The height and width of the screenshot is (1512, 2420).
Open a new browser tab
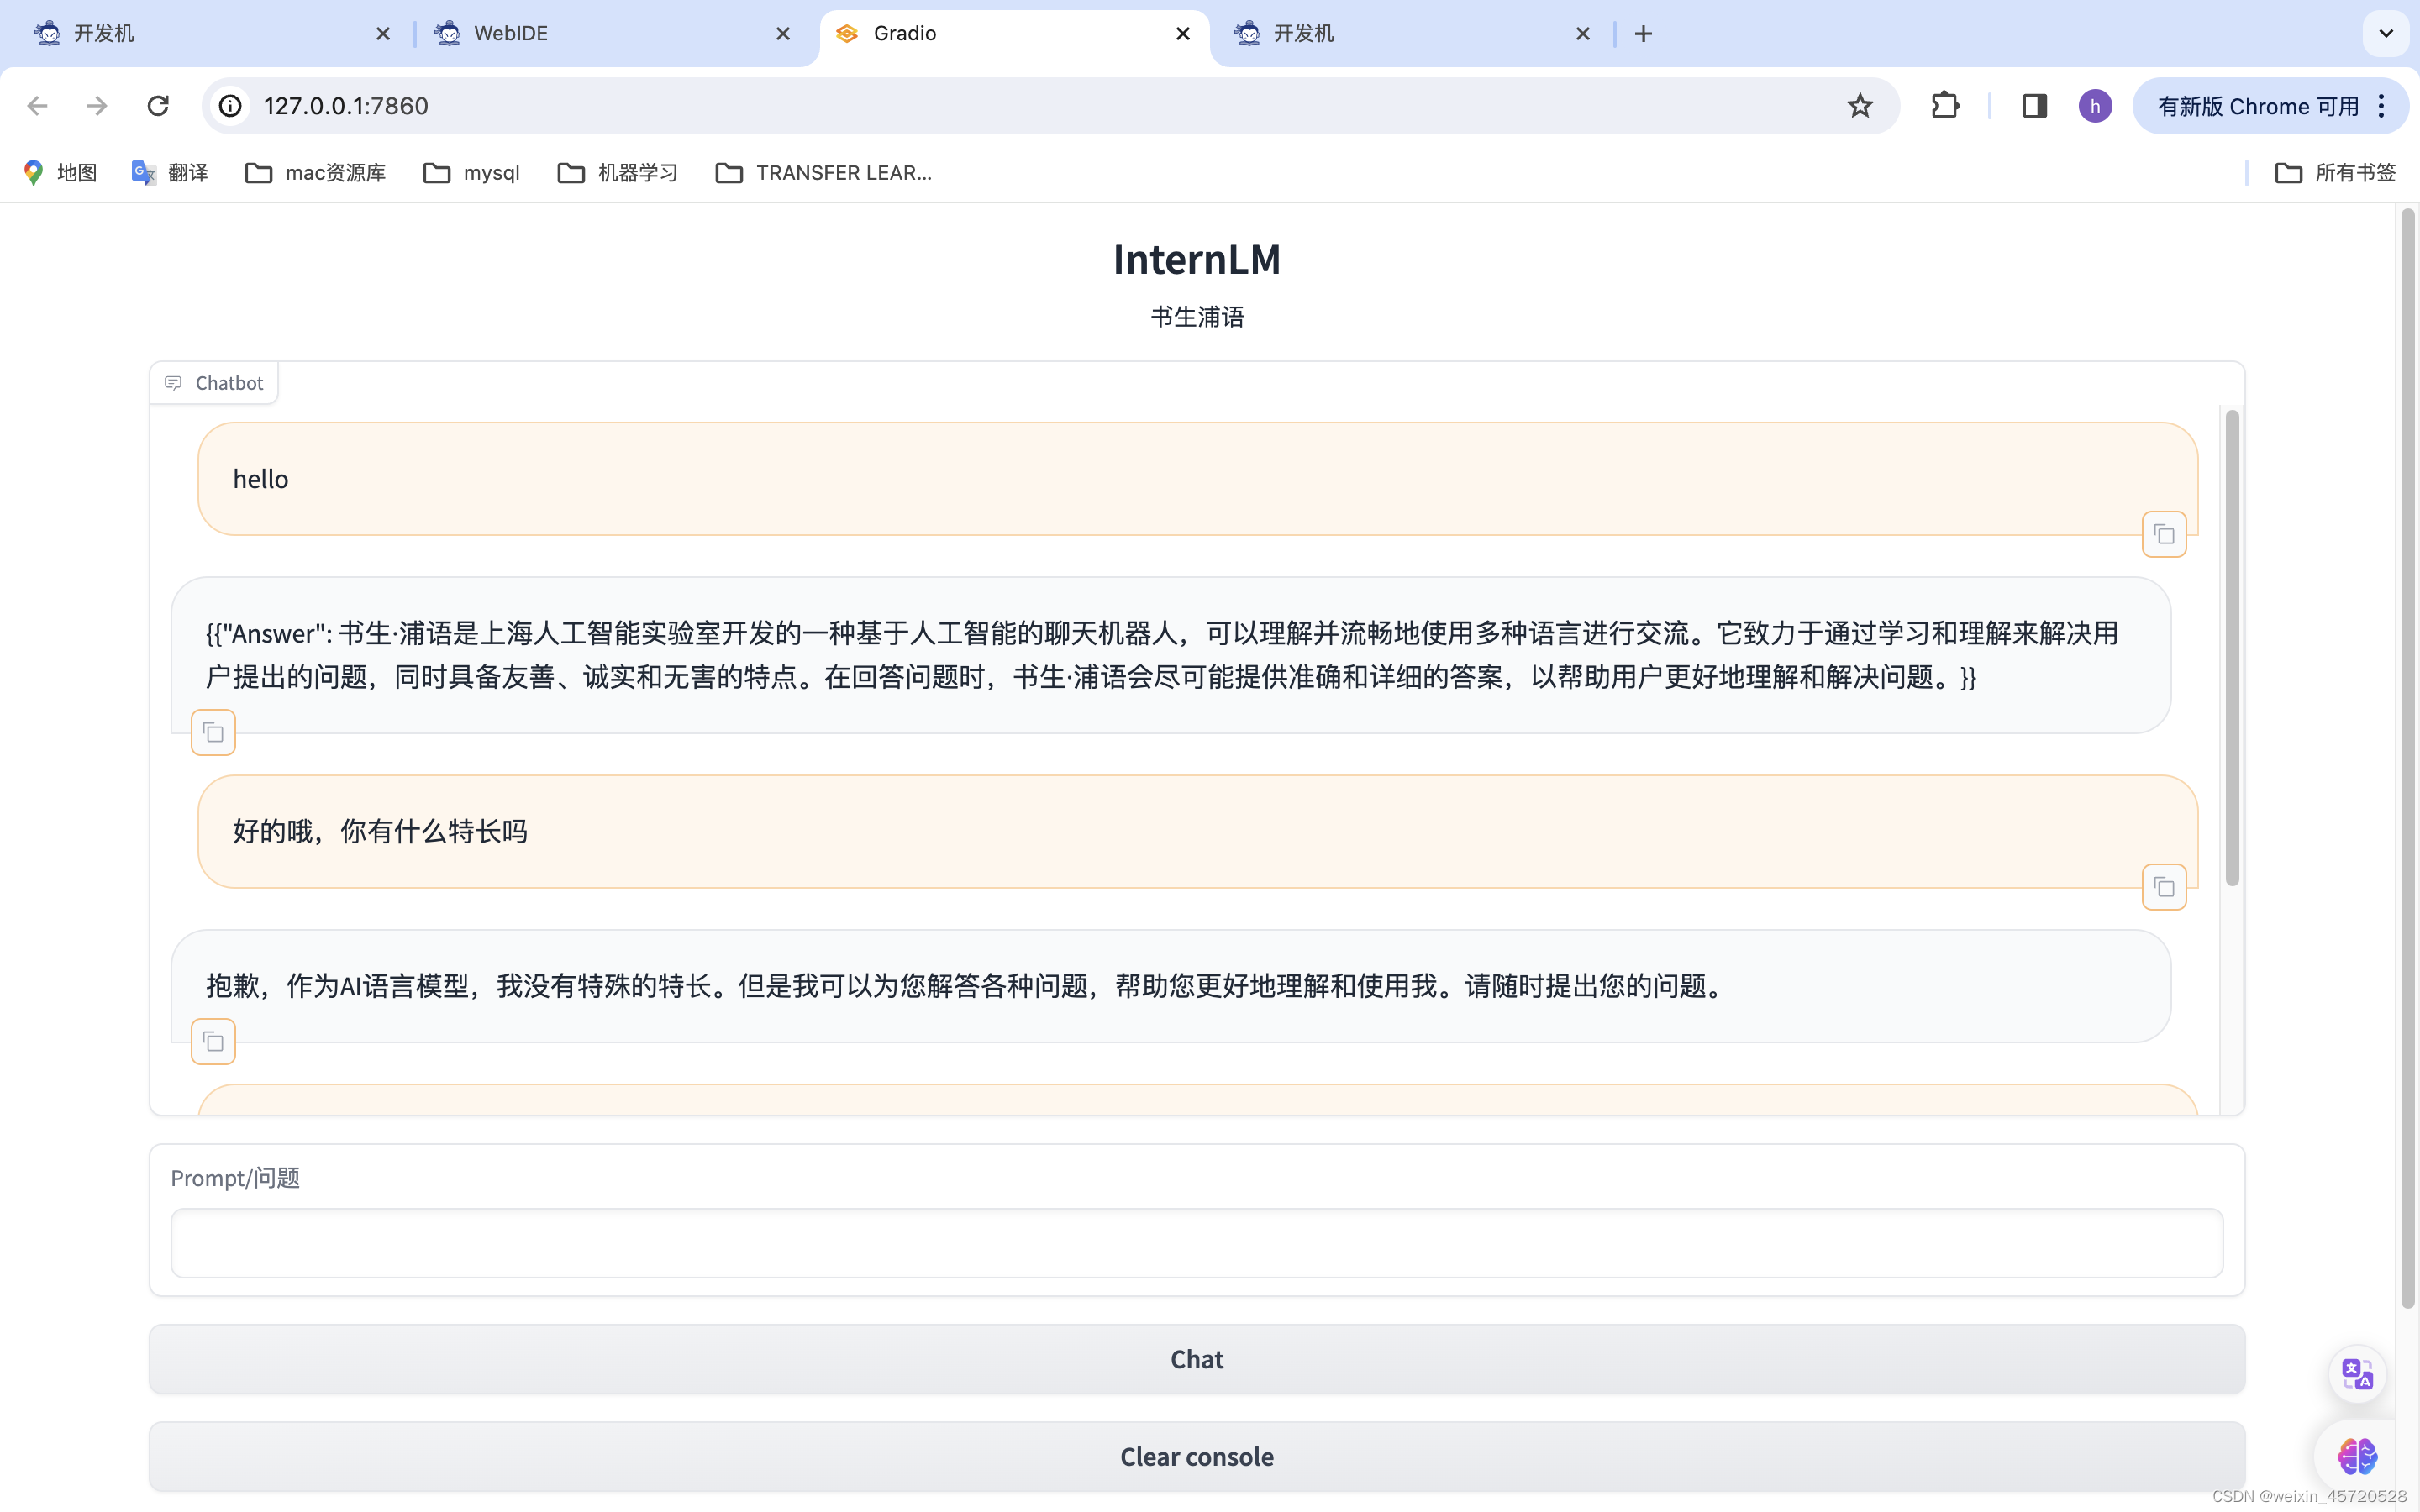(1643, 34)
